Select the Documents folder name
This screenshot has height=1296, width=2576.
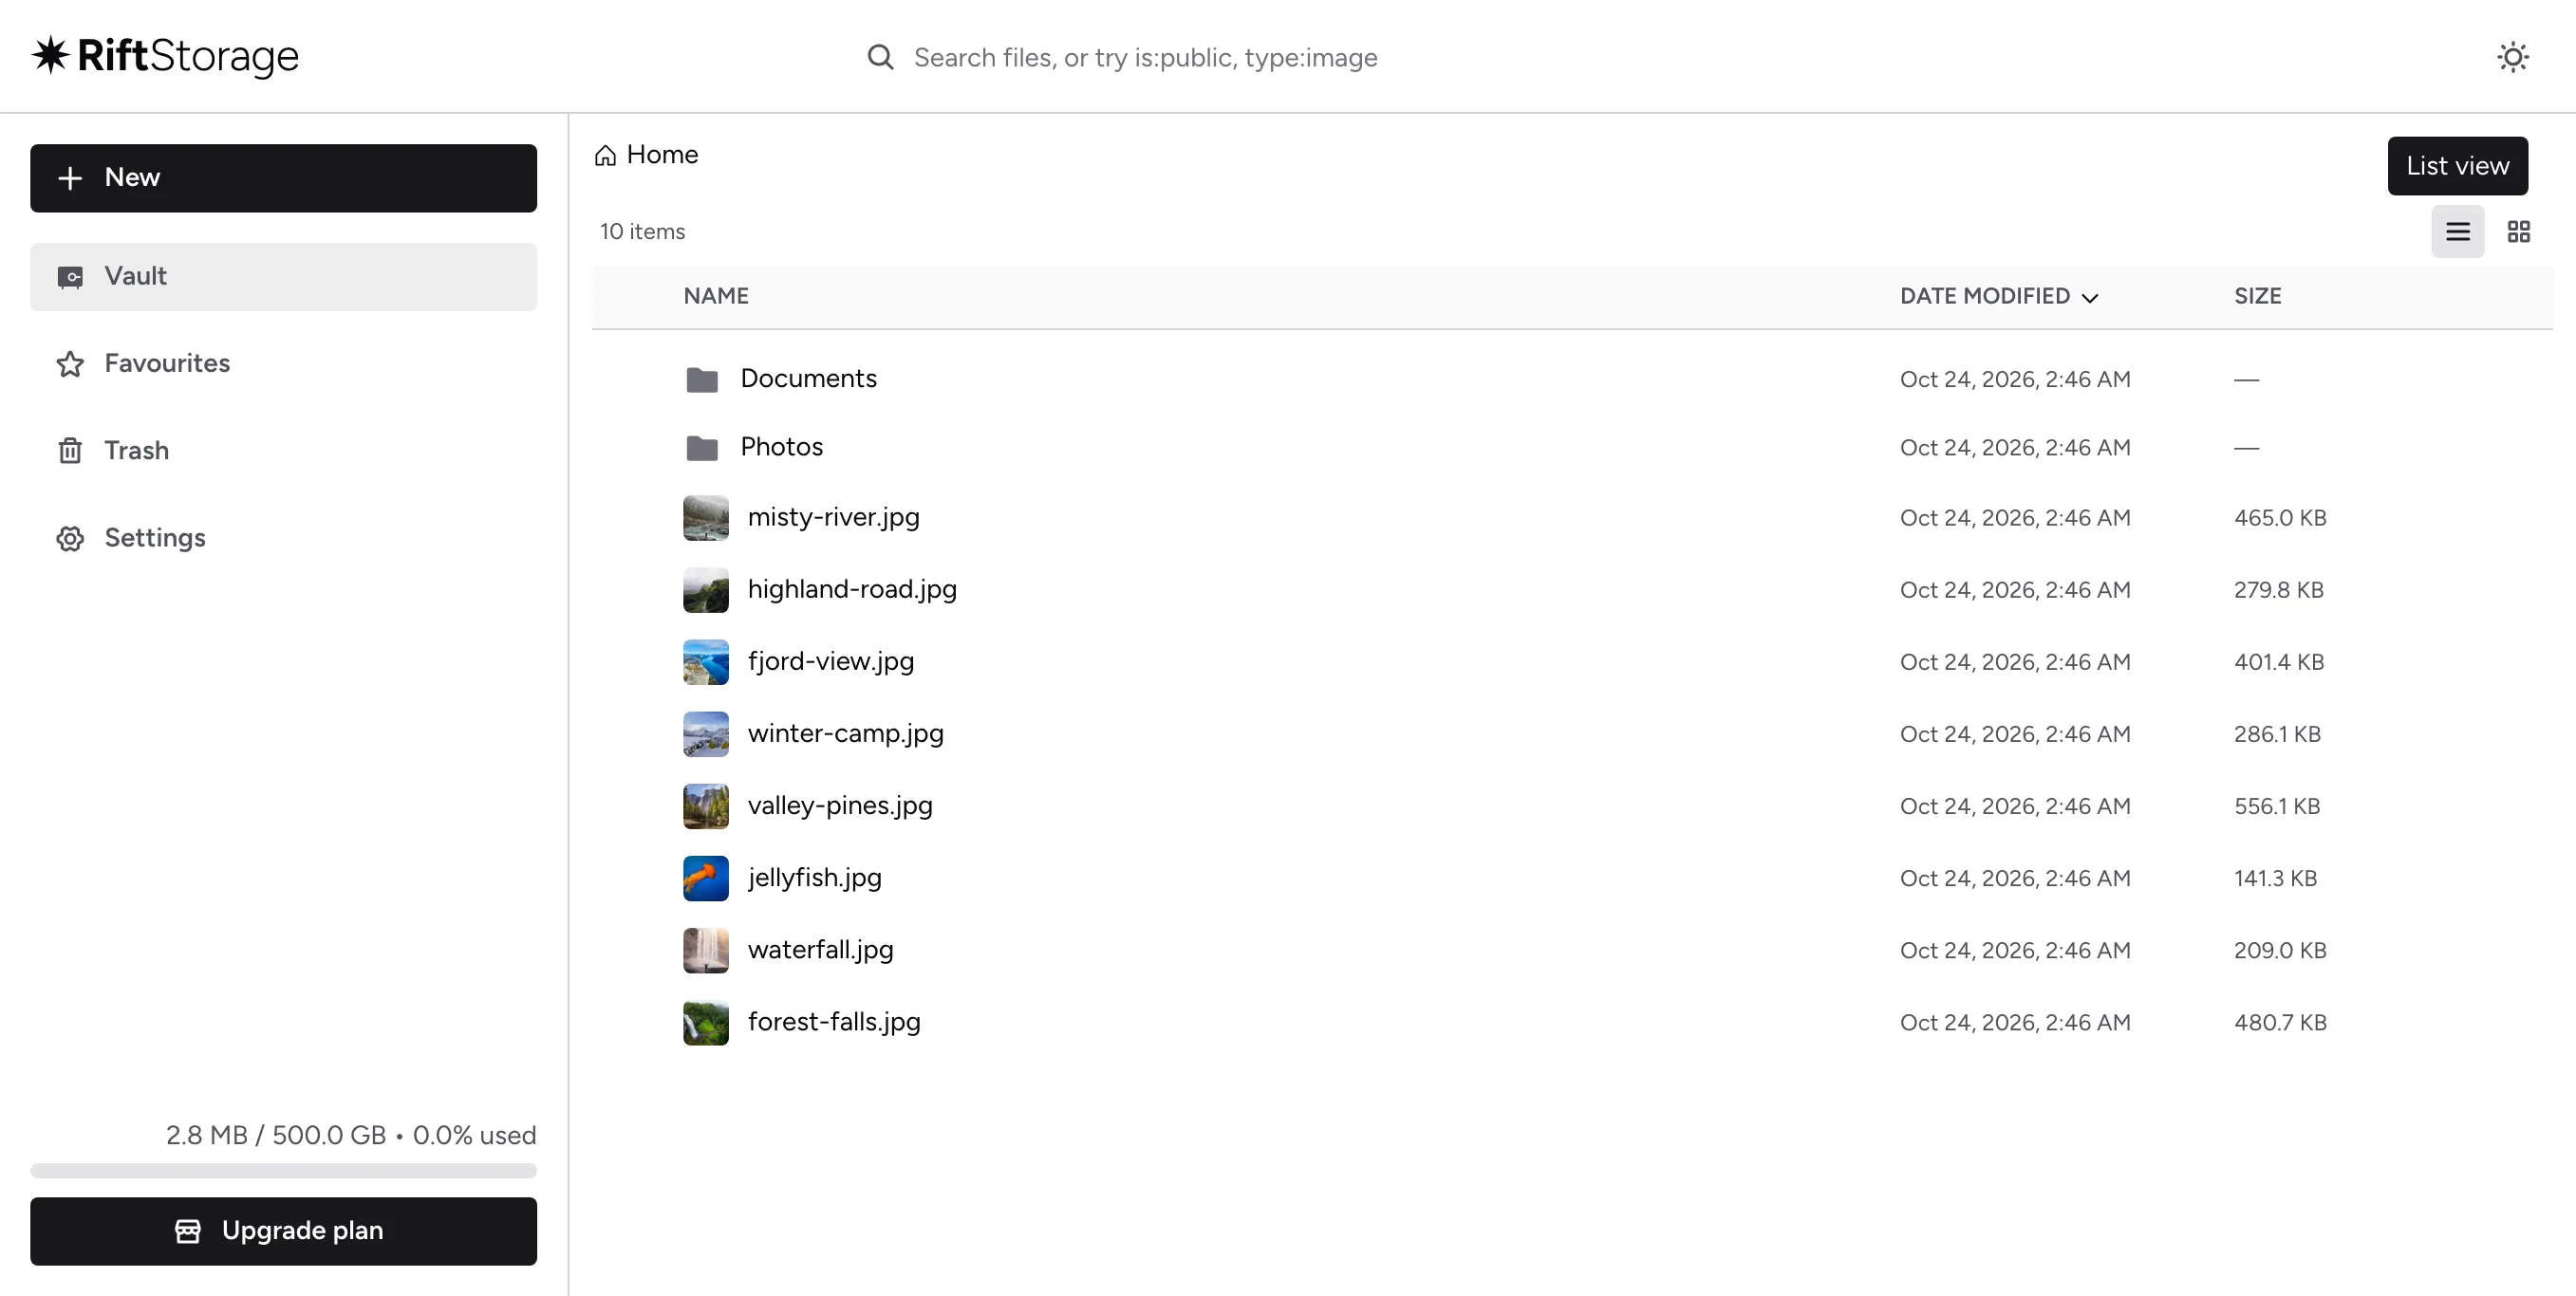point(808,379)
